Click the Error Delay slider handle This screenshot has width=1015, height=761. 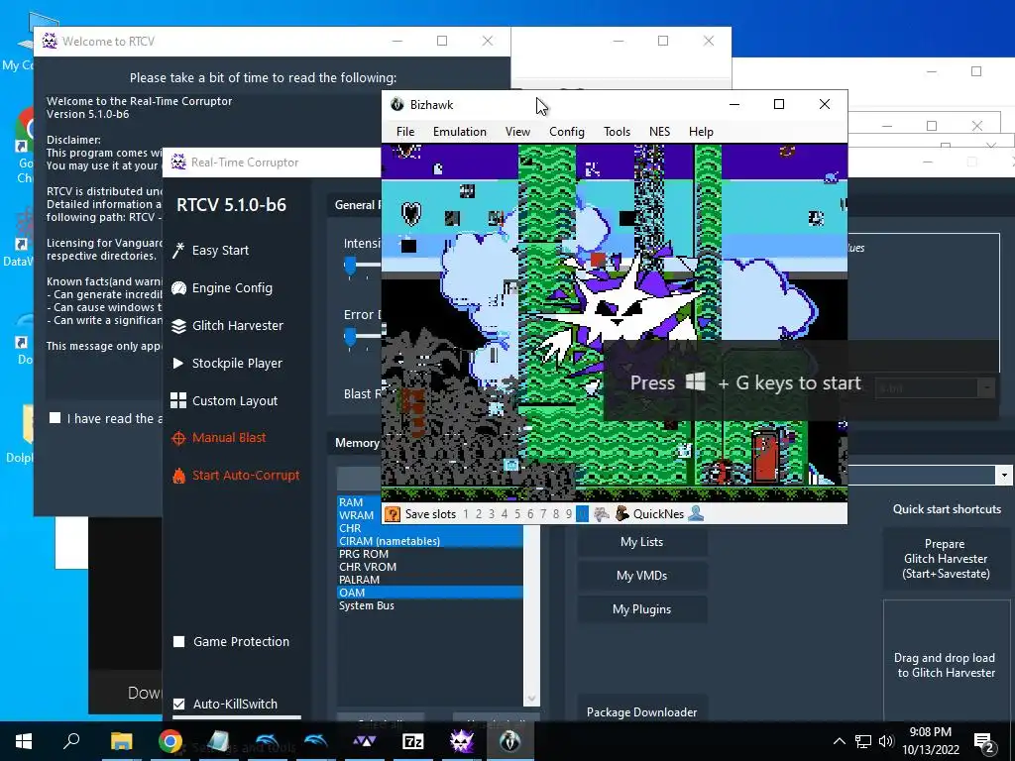point(350,337)
